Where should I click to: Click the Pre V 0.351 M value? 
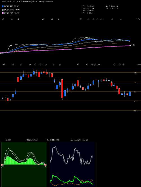click(112, 8)
